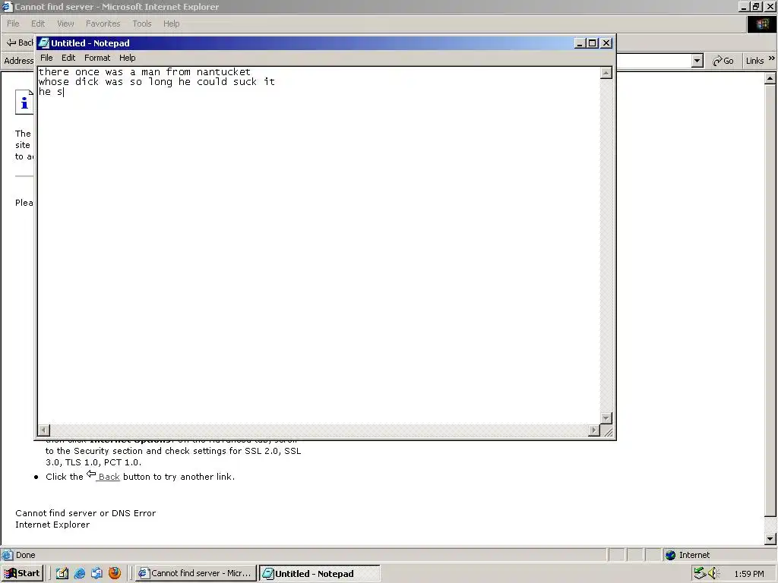Open the Notepad Edit menu

(x=68, y=58)
